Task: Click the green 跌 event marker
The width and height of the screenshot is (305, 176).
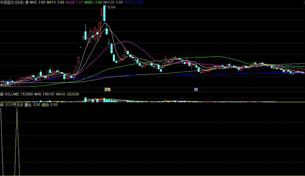Action: [106, 90]
